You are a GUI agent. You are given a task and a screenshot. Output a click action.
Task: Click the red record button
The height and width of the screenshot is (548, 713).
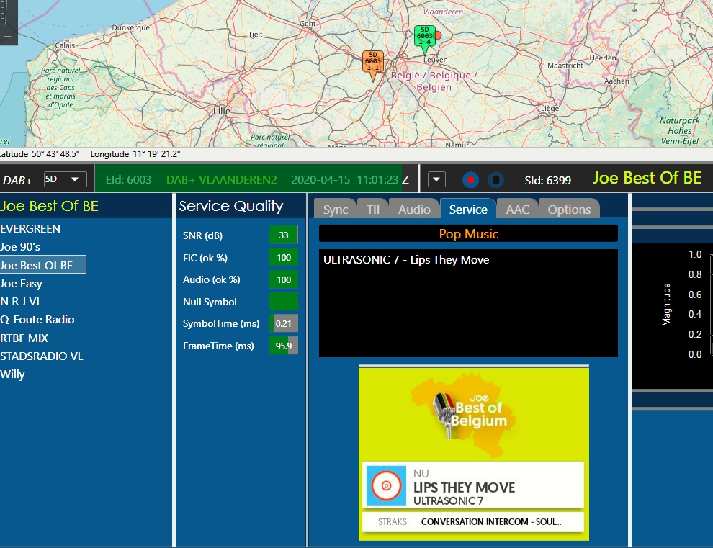[x=470, y=180]
